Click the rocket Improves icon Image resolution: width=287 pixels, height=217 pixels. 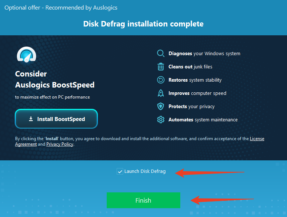(x=161, y=93)
